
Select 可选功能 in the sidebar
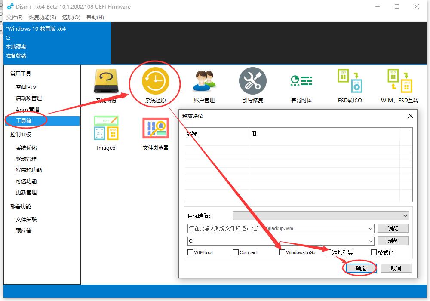(26, 181)
